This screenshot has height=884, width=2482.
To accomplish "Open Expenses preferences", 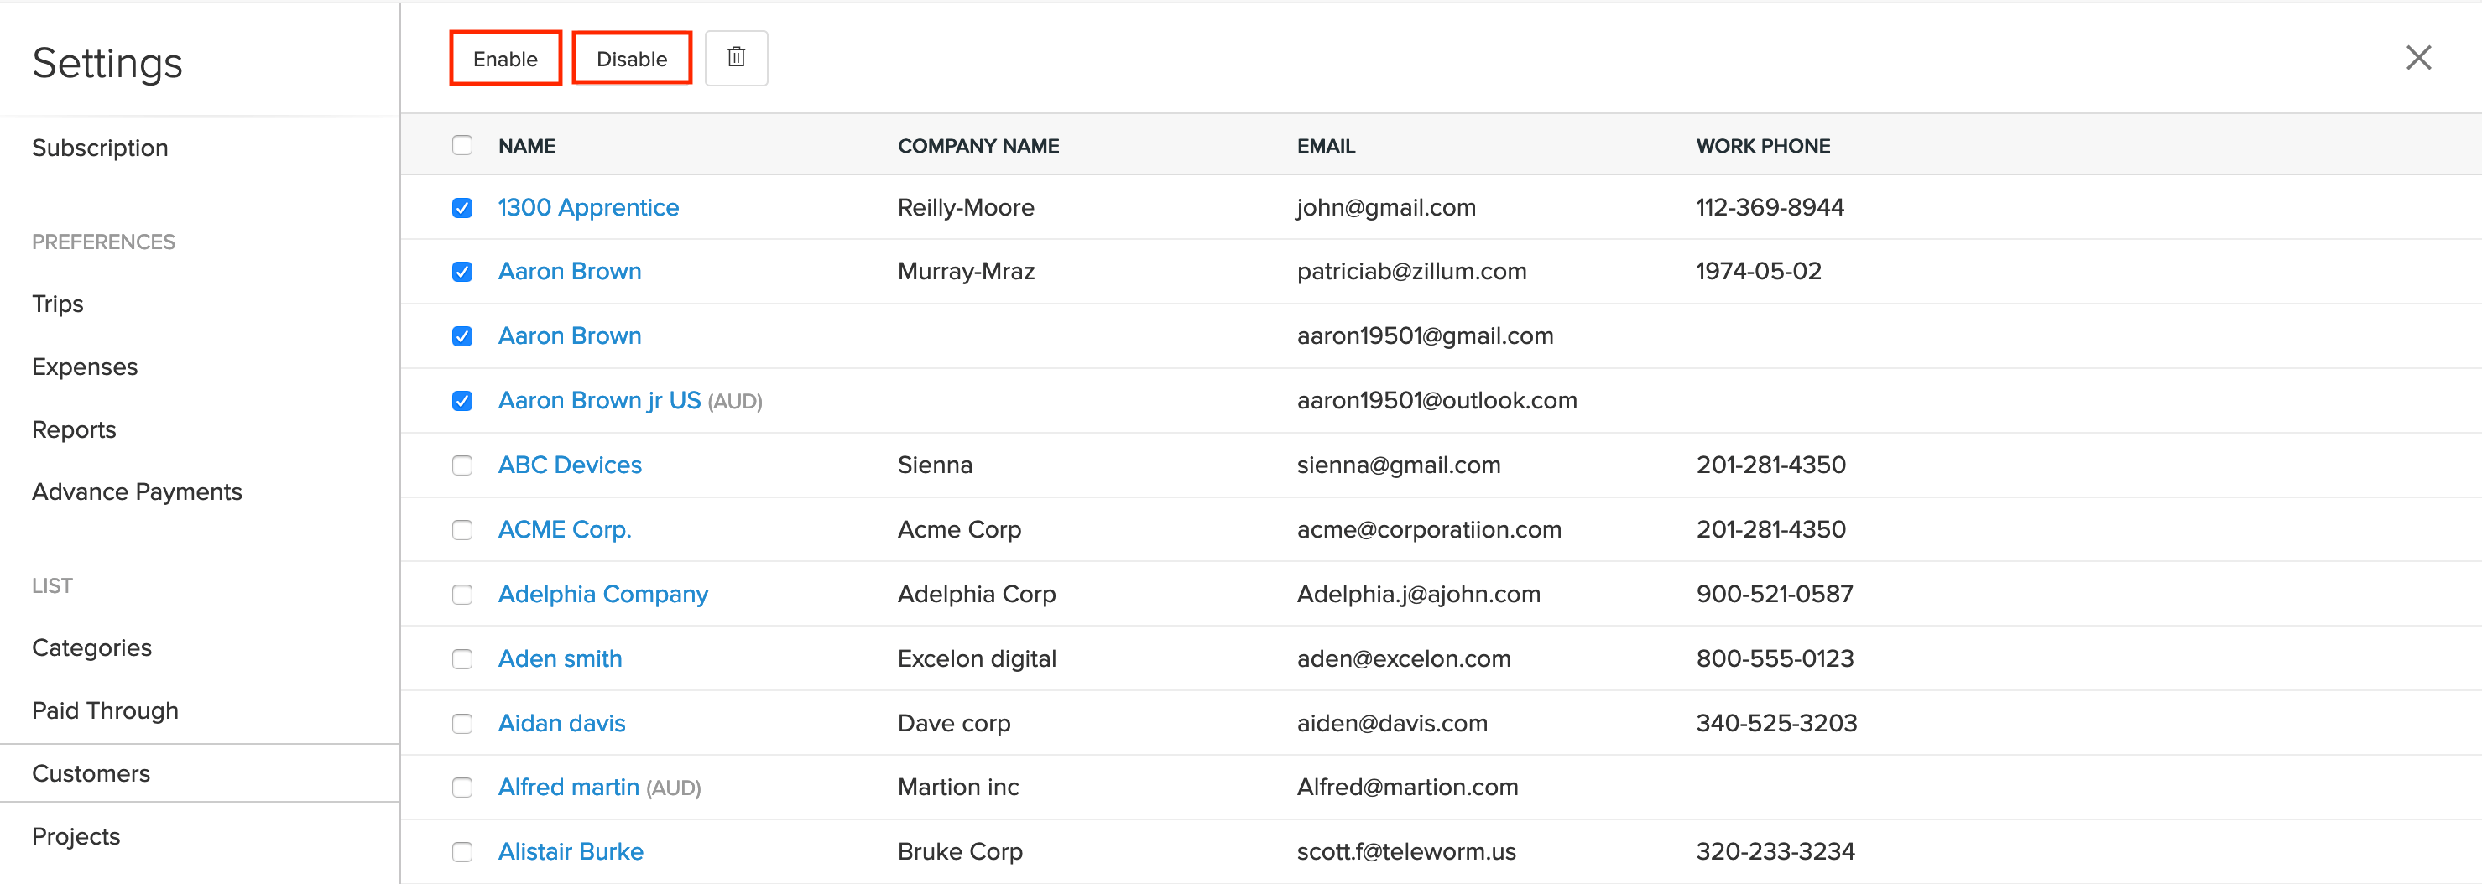I will pos(85,367).
